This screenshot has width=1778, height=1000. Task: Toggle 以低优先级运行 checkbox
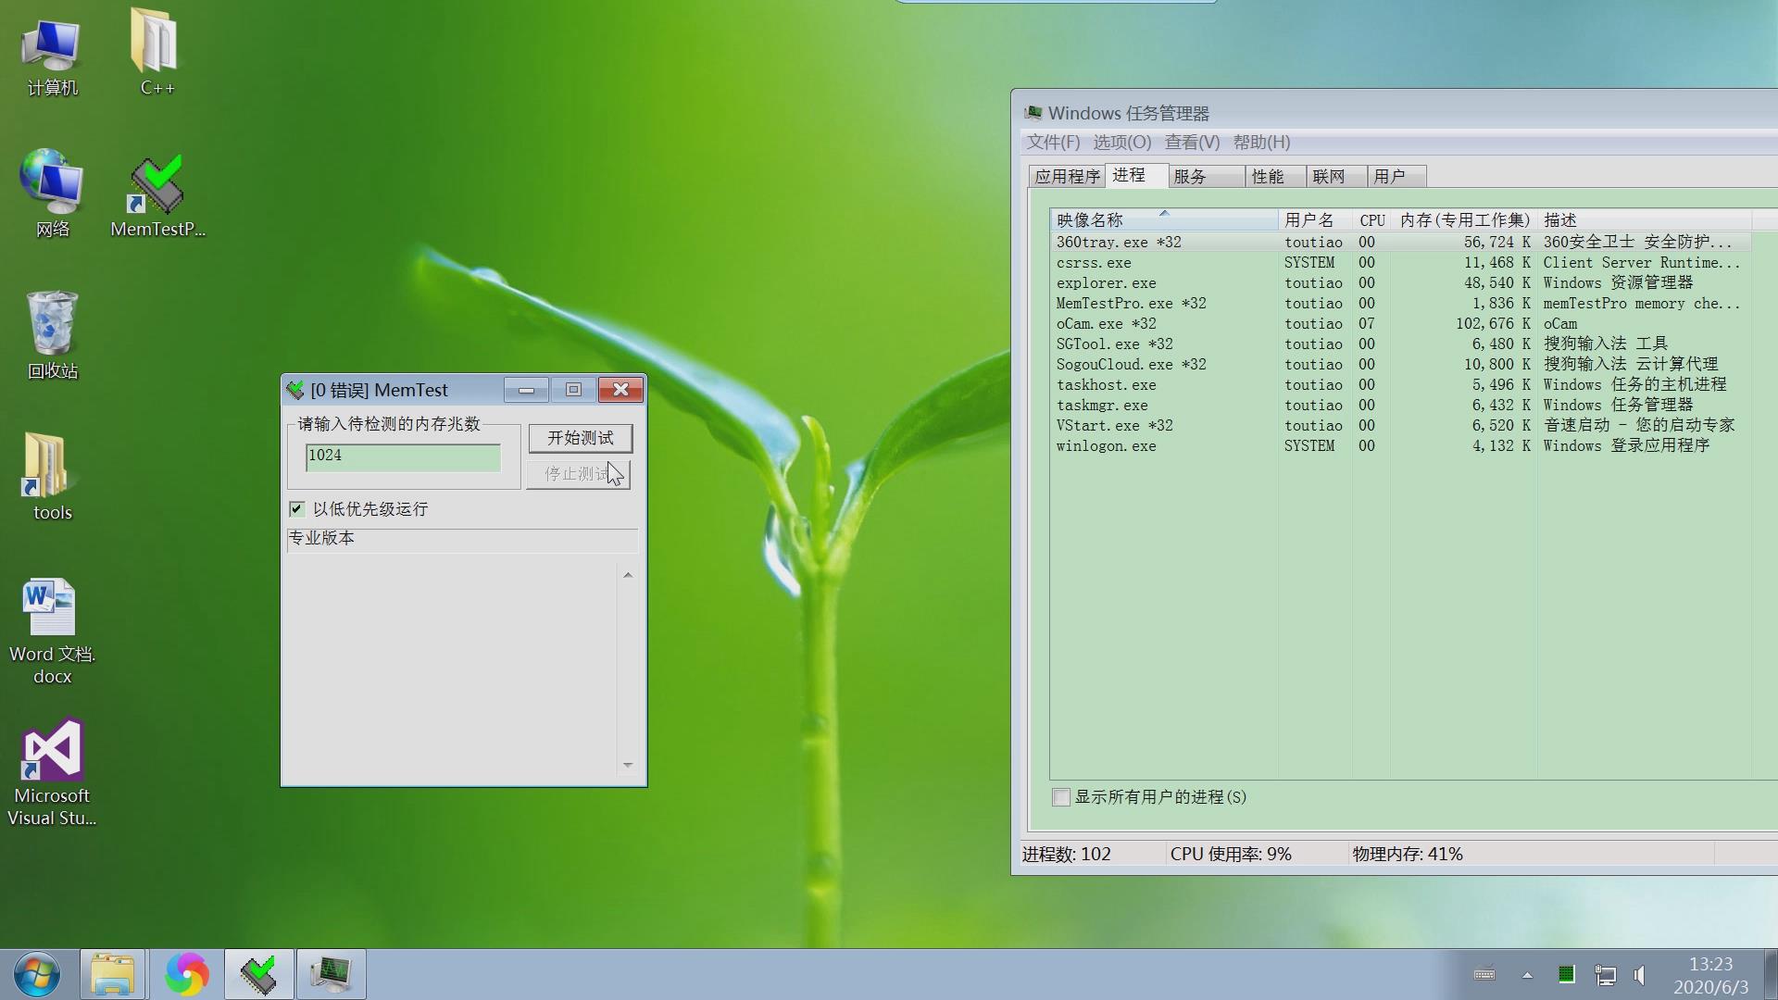pos(297,509)
